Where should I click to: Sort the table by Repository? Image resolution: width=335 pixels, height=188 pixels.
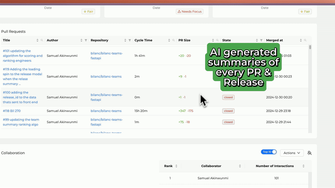coord(125,40)
